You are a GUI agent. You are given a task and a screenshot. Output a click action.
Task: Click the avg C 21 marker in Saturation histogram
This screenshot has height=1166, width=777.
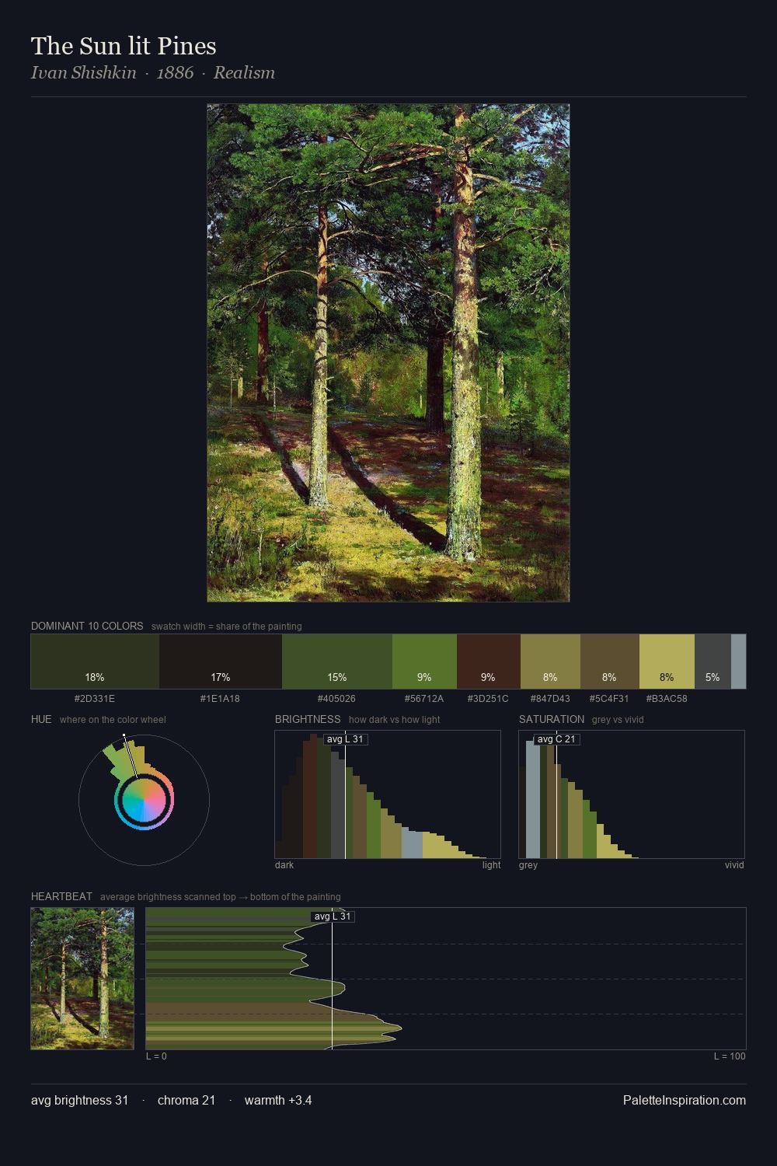[x=556, y=739]
